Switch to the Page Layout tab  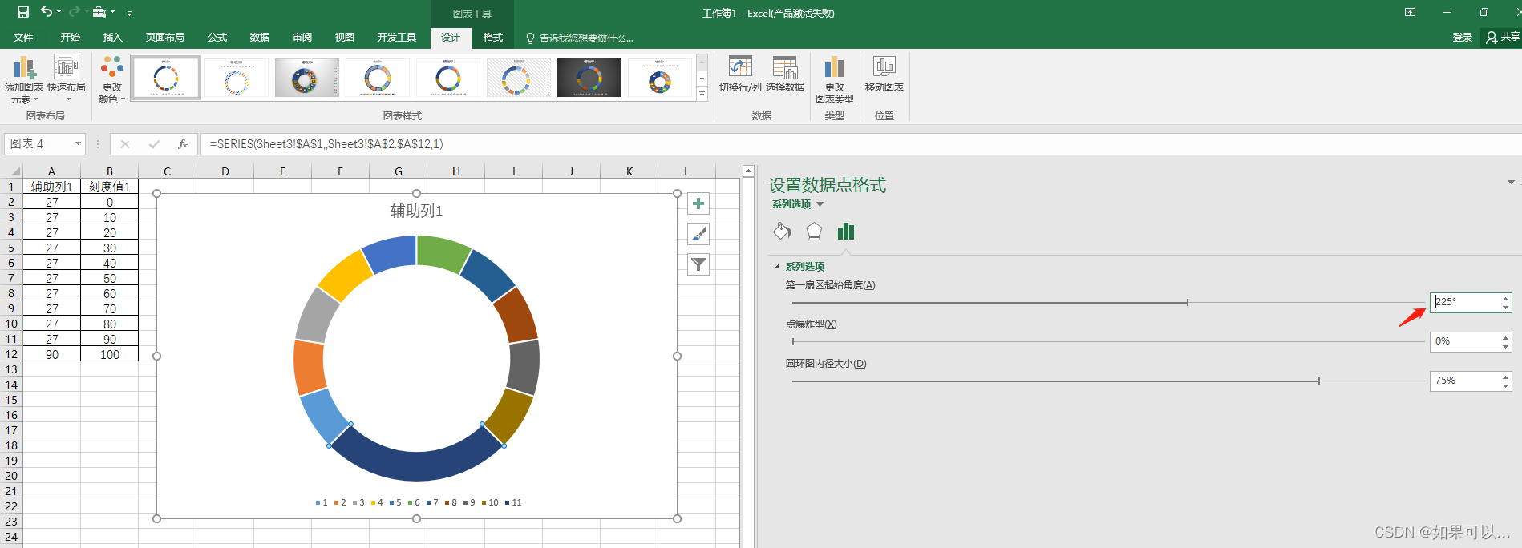165,38
